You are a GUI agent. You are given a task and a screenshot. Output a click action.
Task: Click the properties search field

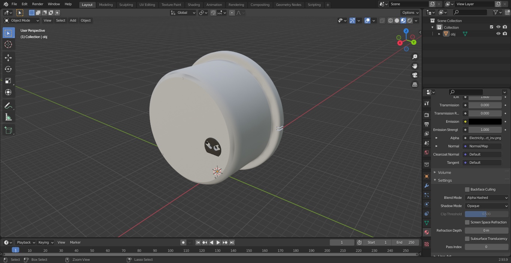pyautogui.click(x=466, y=92)
